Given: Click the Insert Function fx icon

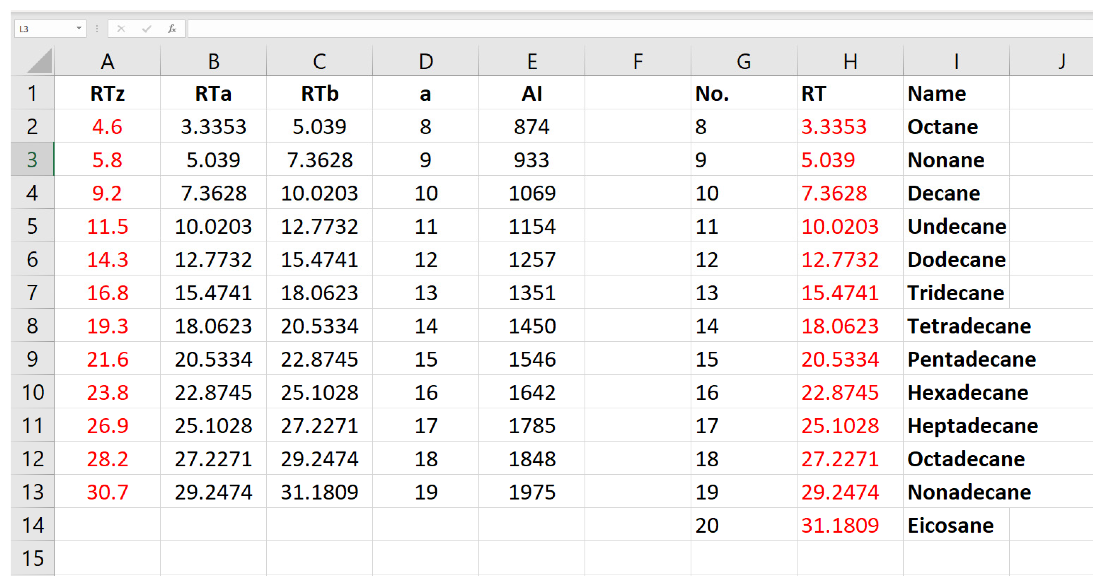Looking at the screenshot, I should tap(172, 29).
